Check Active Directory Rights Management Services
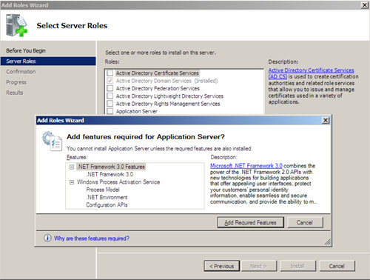 tap(110, 104)
